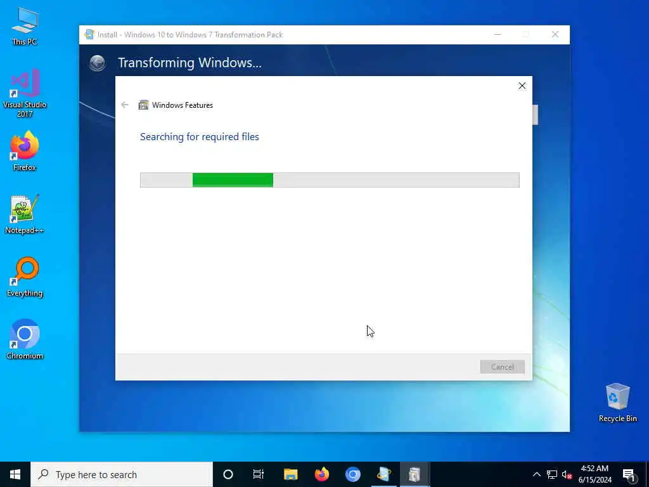Image resolution: width=649 pixels, height=487 pixels.
Task: Open network status tray icon
Action: tap(552, 474)
